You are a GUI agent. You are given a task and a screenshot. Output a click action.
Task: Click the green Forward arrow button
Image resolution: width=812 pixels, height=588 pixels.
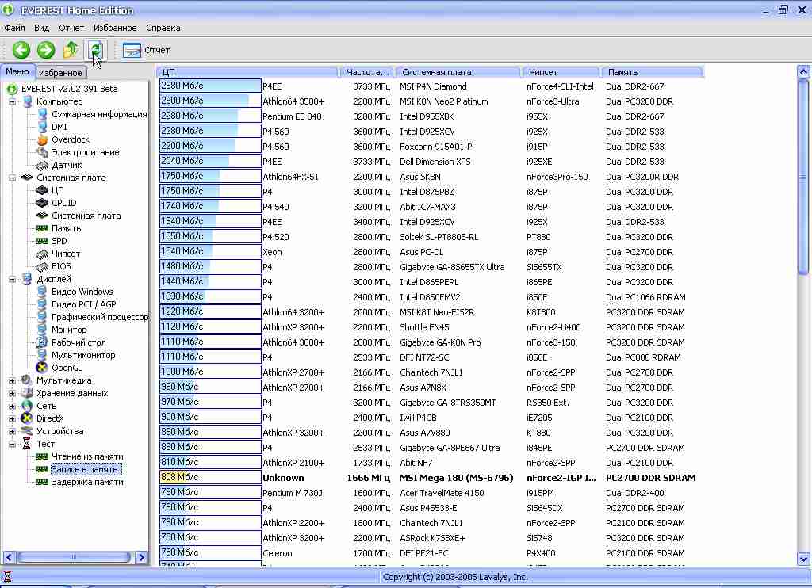coord(45,50)
